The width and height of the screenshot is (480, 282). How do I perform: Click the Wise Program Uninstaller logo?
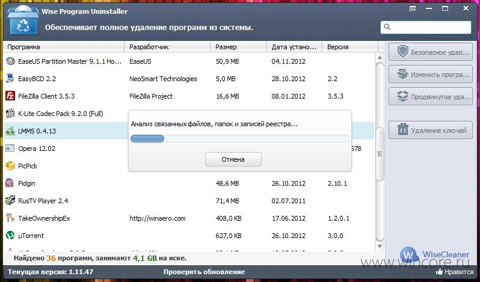click(x=23, y=20)
